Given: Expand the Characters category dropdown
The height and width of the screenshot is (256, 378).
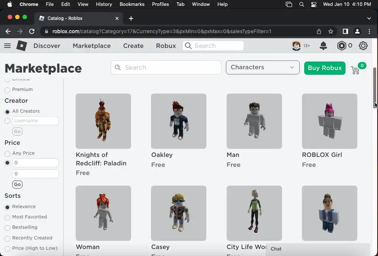Looking at the screenshot, I should (263, 67).
